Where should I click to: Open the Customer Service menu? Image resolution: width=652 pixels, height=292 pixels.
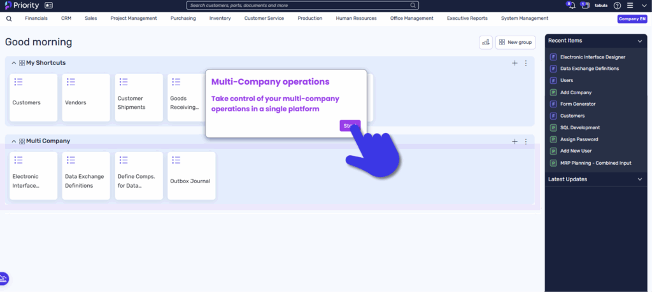tap(264, 18)
